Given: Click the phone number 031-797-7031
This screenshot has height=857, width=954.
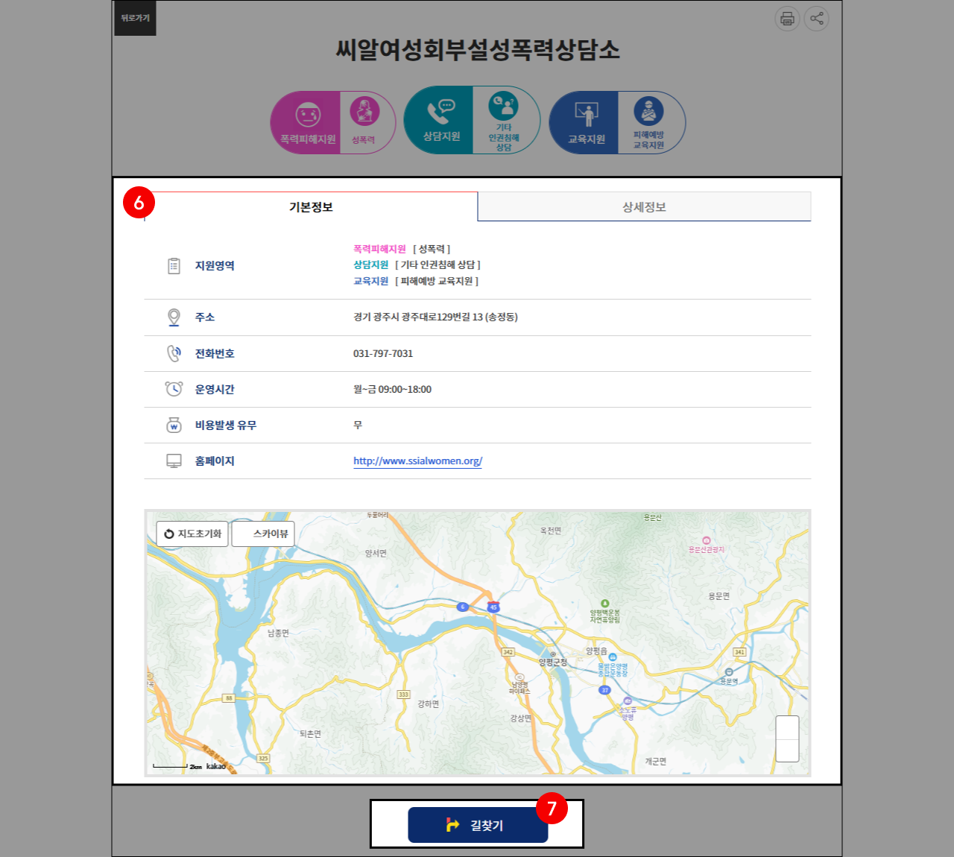Looking at the screenshot, I should point(383,353).
